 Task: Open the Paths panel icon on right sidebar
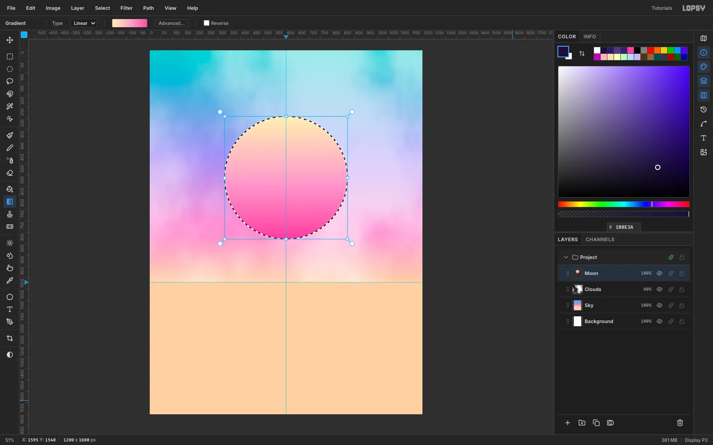tap(704, 124)
